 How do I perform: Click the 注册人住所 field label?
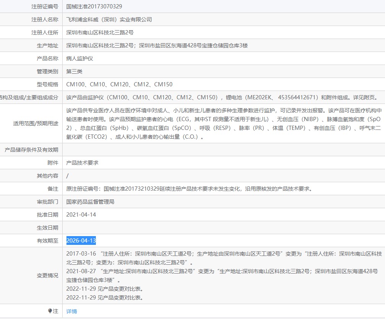pos(45,32)
